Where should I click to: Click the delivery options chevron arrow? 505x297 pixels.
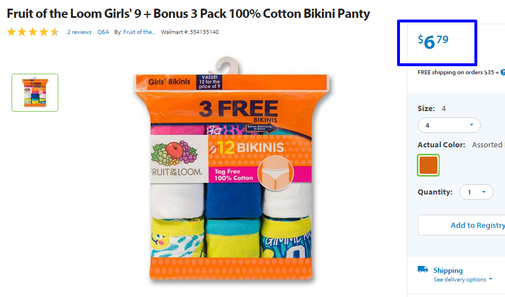(491, 279)
